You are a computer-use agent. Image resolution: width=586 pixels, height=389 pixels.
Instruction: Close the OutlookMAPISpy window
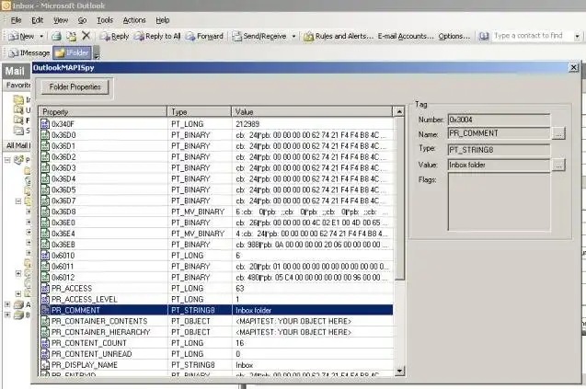[573, 68]
